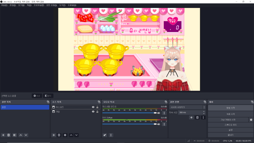The width and height of the screenshot is (254, 143).
Task: Open the 장면 모음(S) menu
Action: 52,5
